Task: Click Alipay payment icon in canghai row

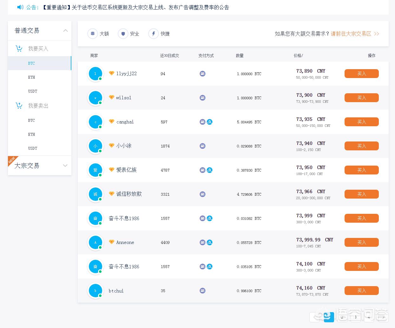Action: click(210, 122)
